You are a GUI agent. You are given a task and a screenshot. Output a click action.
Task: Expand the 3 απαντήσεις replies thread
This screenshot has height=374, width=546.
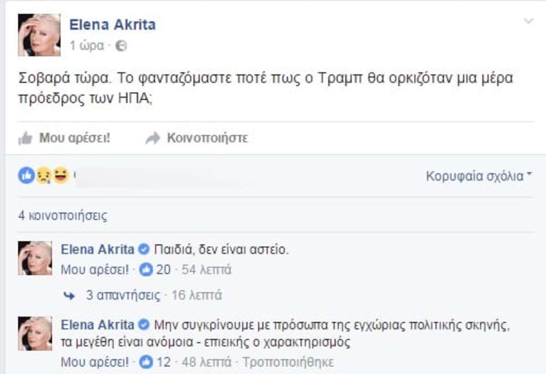123,296
